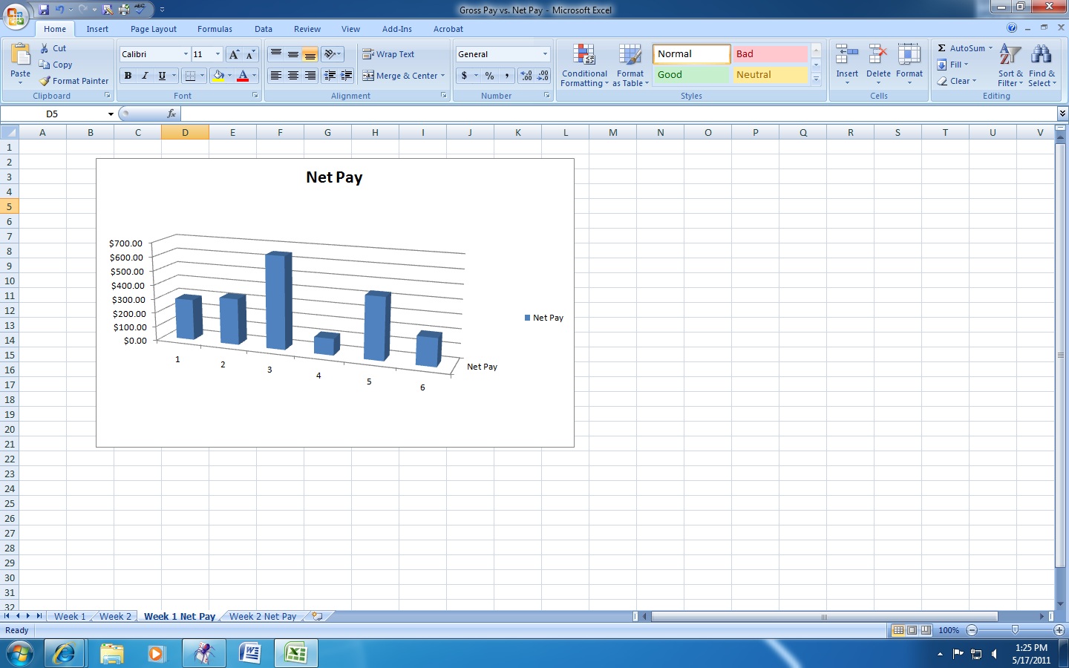Viewport: 1069px width, 668px height.
Task: Toggle Underline formatting
Action: (162, 76)
